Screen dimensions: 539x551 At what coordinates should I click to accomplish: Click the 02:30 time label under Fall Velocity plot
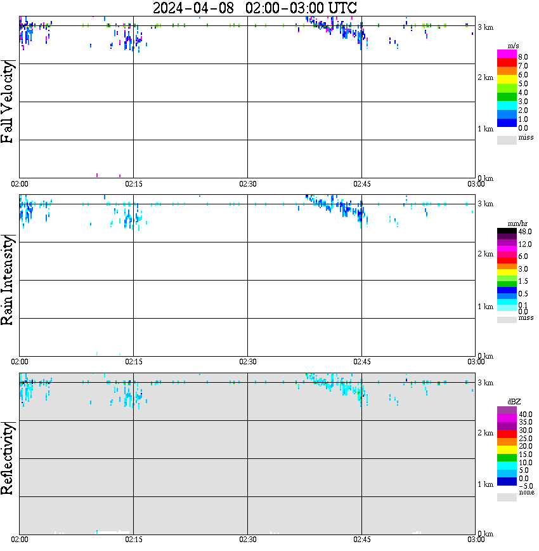248,184
